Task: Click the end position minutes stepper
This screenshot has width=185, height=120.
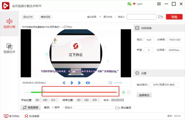Action: [90, 100]
